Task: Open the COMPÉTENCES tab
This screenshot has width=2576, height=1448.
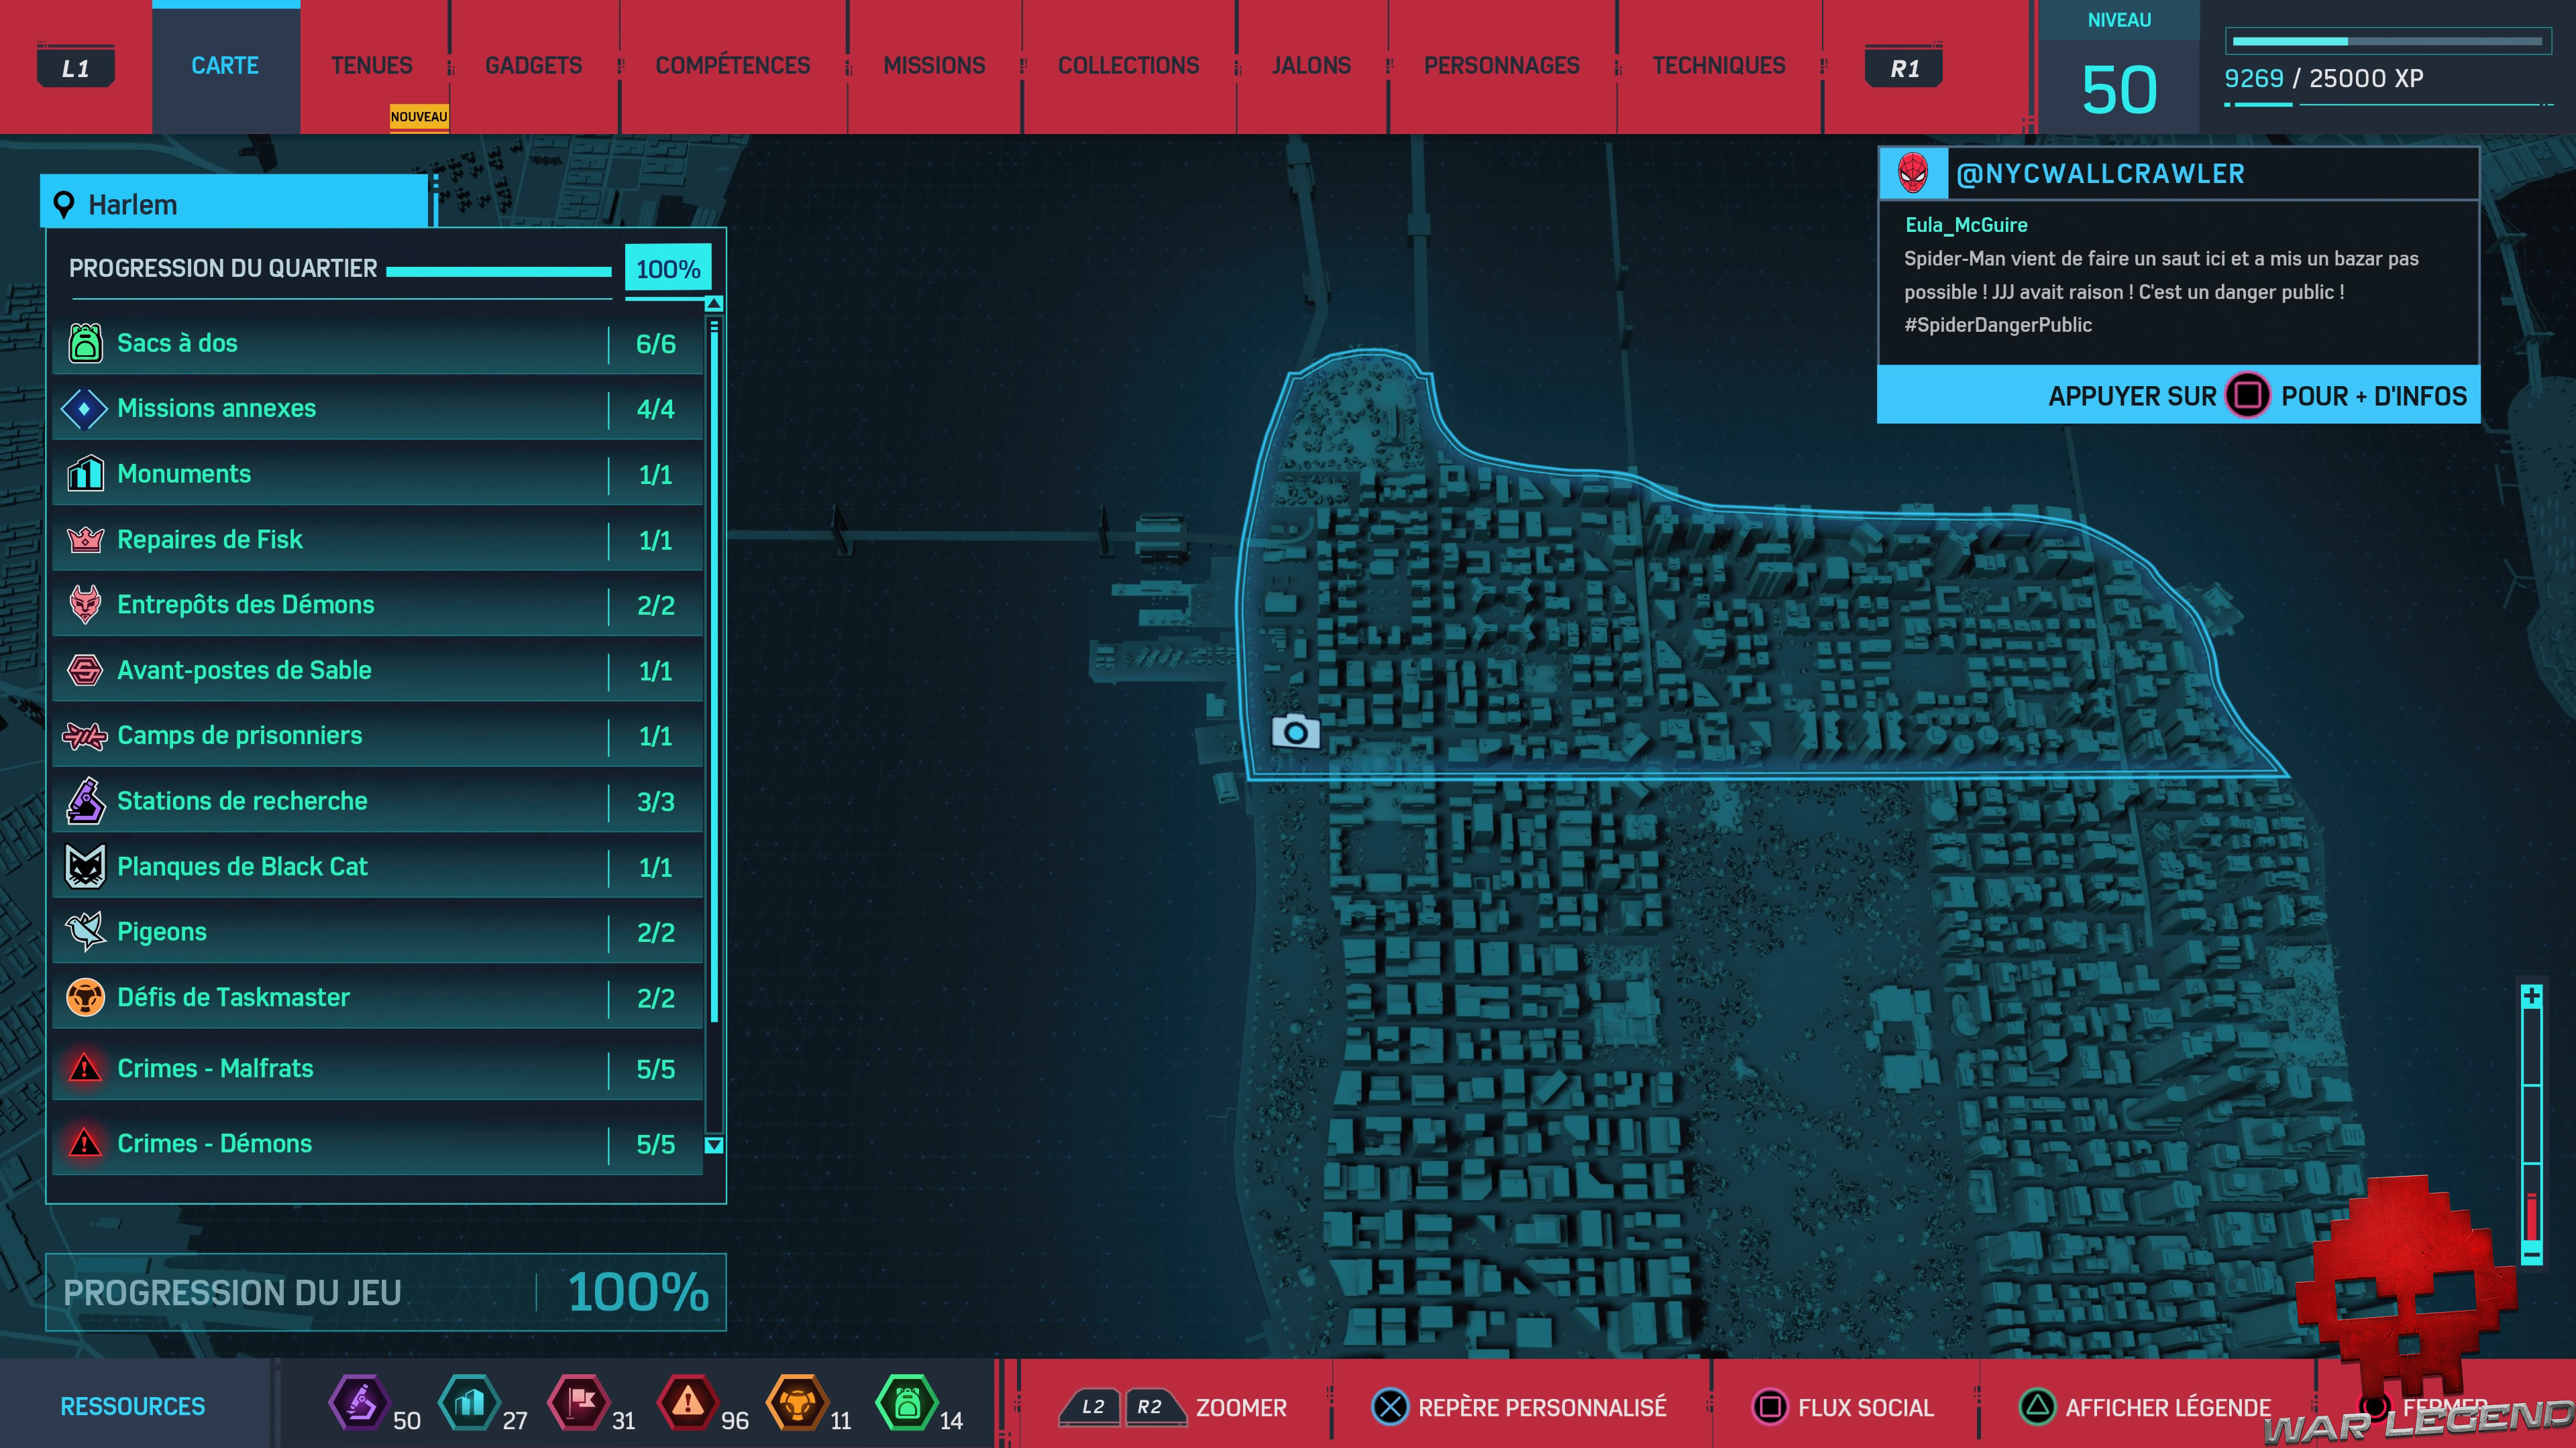Action: (732, 66)
